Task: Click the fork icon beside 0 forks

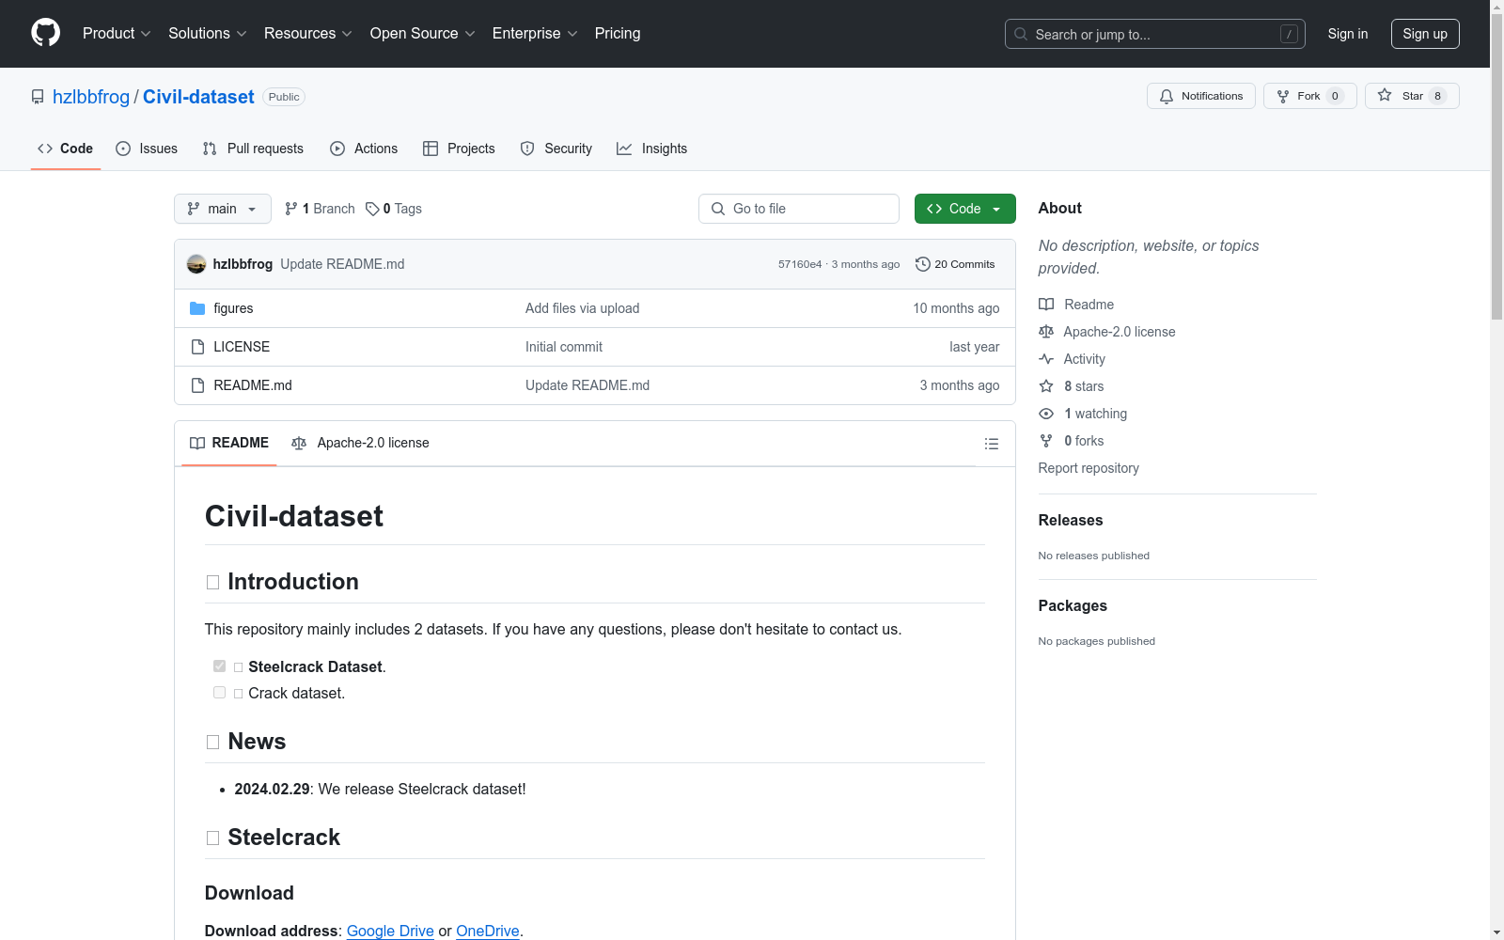Action: (x=1046, y=441)
